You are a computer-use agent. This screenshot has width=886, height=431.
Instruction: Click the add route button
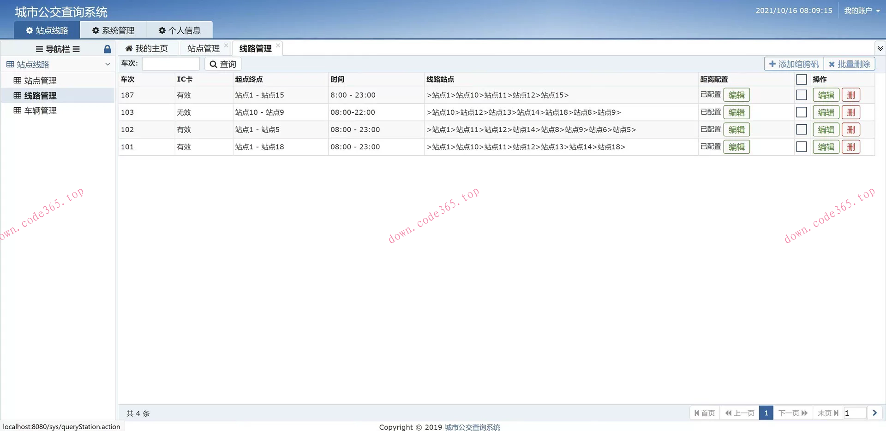pos(794,64)
